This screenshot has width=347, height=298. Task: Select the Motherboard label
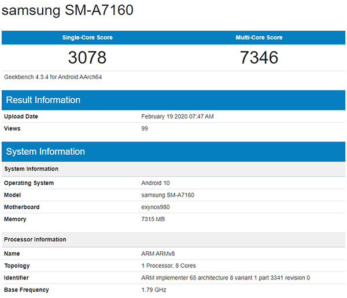click(22, 207)
